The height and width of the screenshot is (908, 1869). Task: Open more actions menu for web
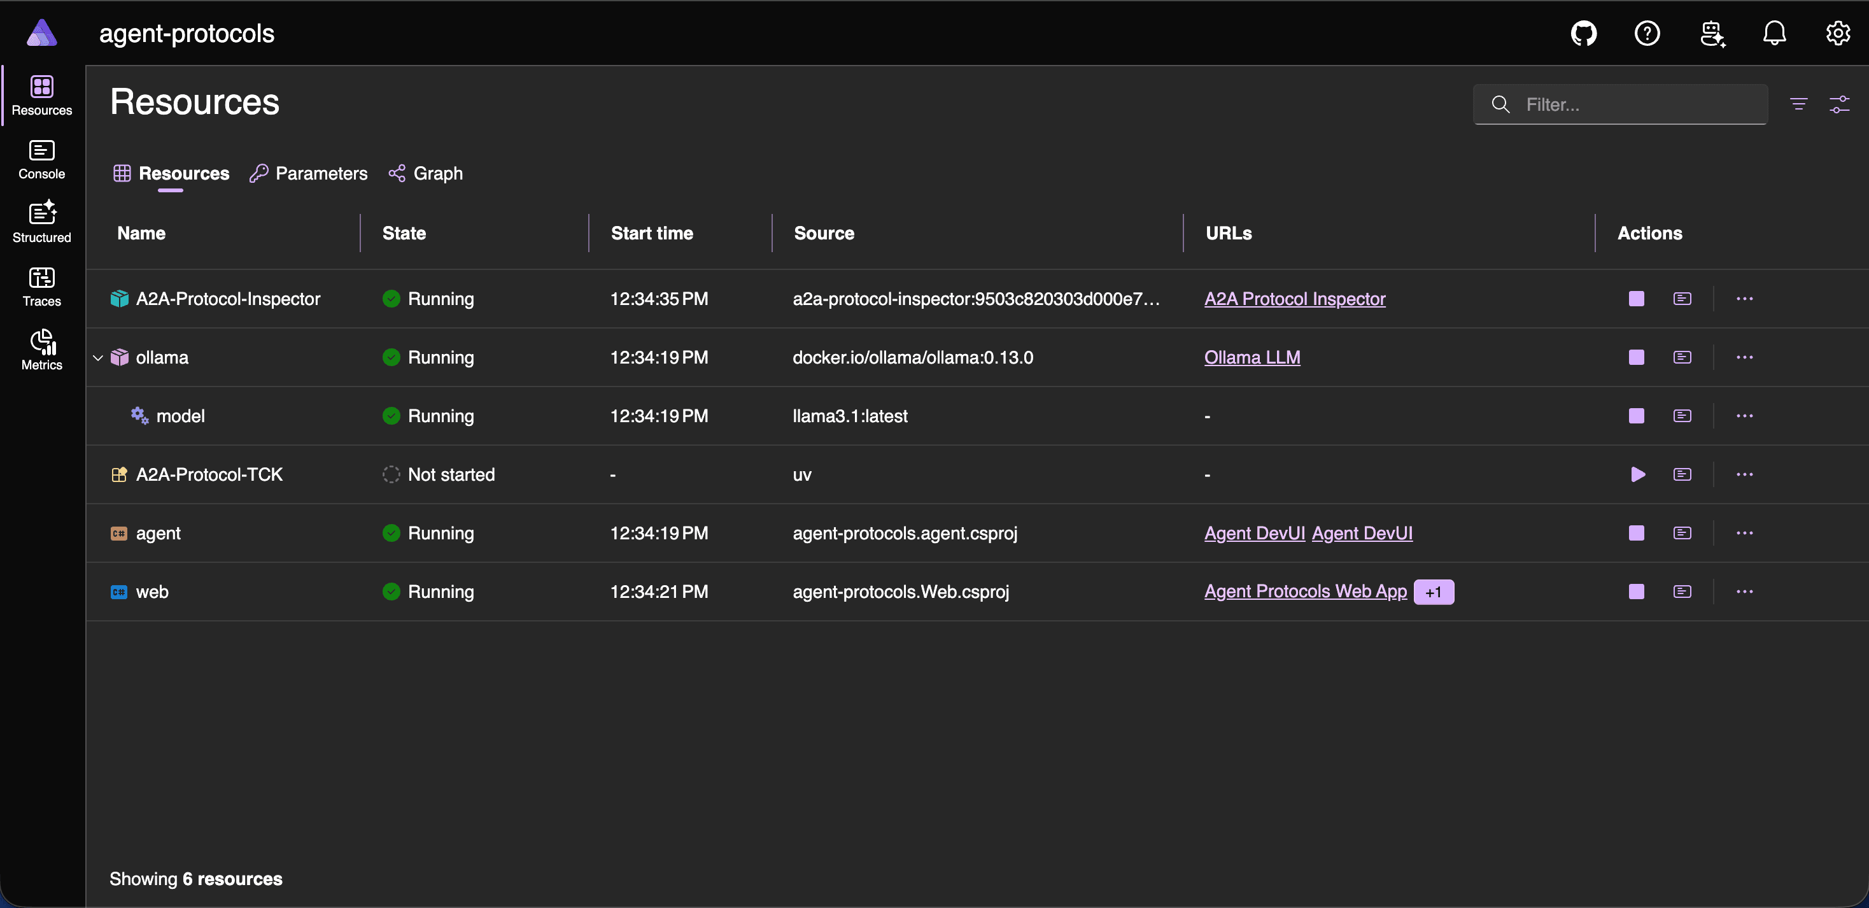coord(1745,592)
